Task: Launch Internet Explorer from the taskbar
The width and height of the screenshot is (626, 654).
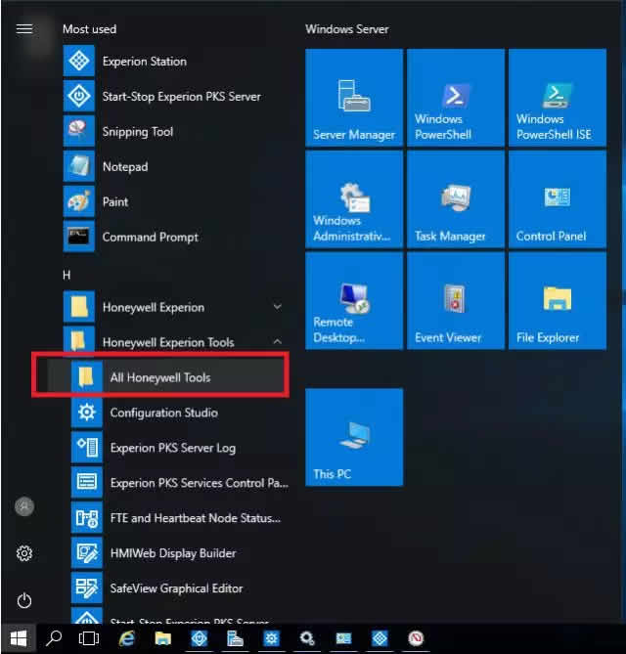Action: click(x=126, y=638)
